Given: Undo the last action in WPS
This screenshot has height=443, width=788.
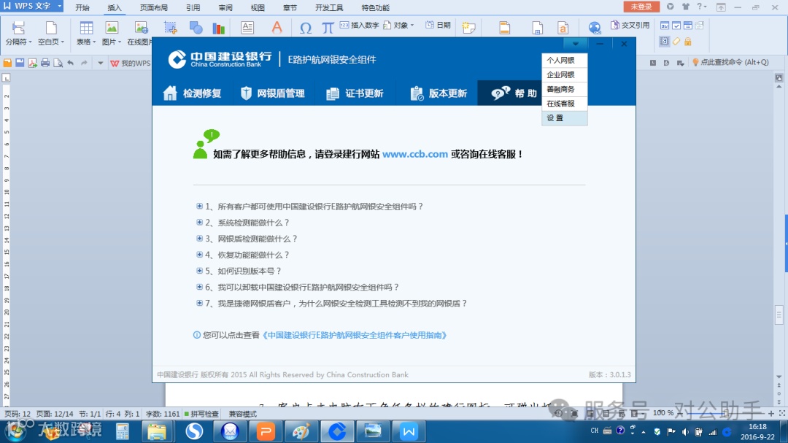Looking at the screenshot, I should [x=71, y=63].
